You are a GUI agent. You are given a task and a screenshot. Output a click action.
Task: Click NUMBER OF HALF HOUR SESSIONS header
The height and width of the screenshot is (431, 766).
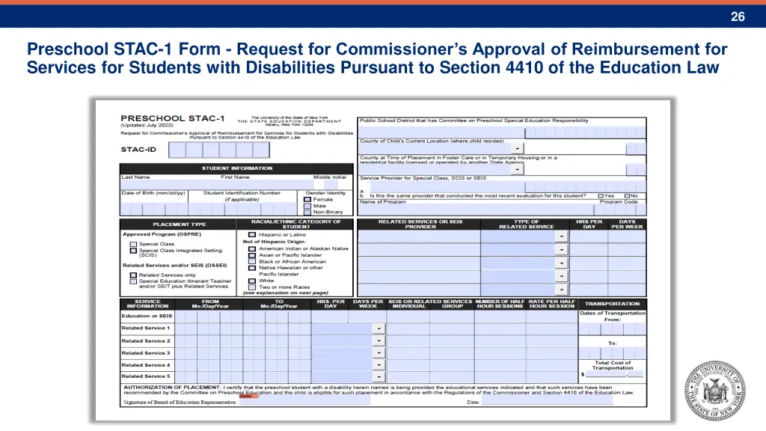(x=500, y=304)
